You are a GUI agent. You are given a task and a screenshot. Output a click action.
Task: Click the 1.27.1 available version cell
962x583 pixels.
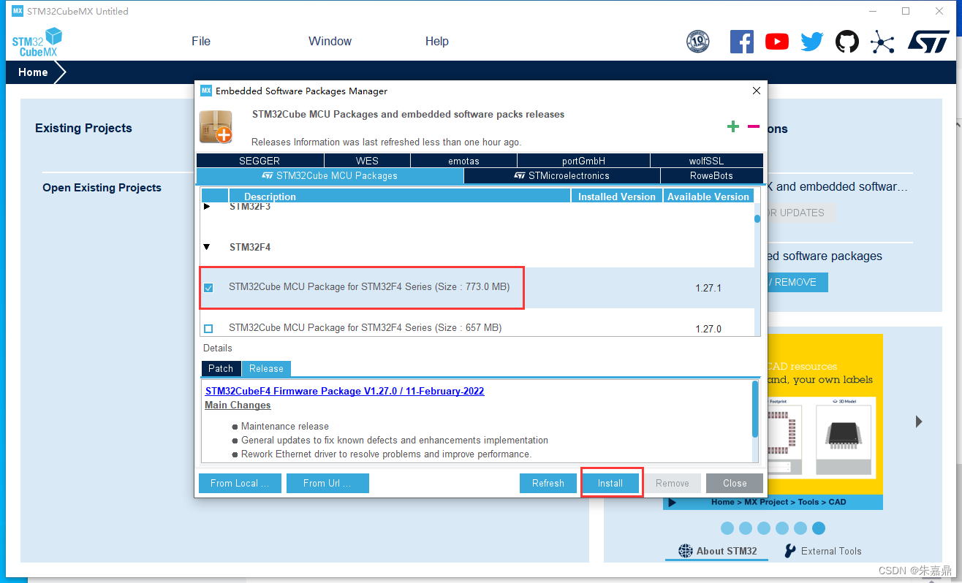click(708, 288)
